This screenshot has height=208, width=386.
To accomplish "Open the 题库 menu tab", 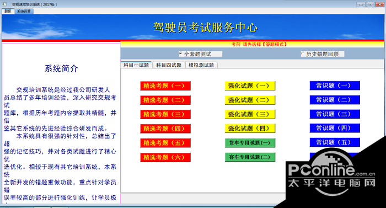I will tap(8, 11).
